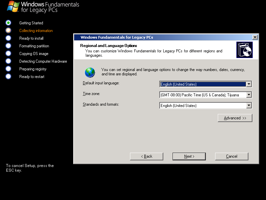Click the Copying OS image step circle
Image resolution: width=266 pixels, height=200 pixels.
click(8, 53)
